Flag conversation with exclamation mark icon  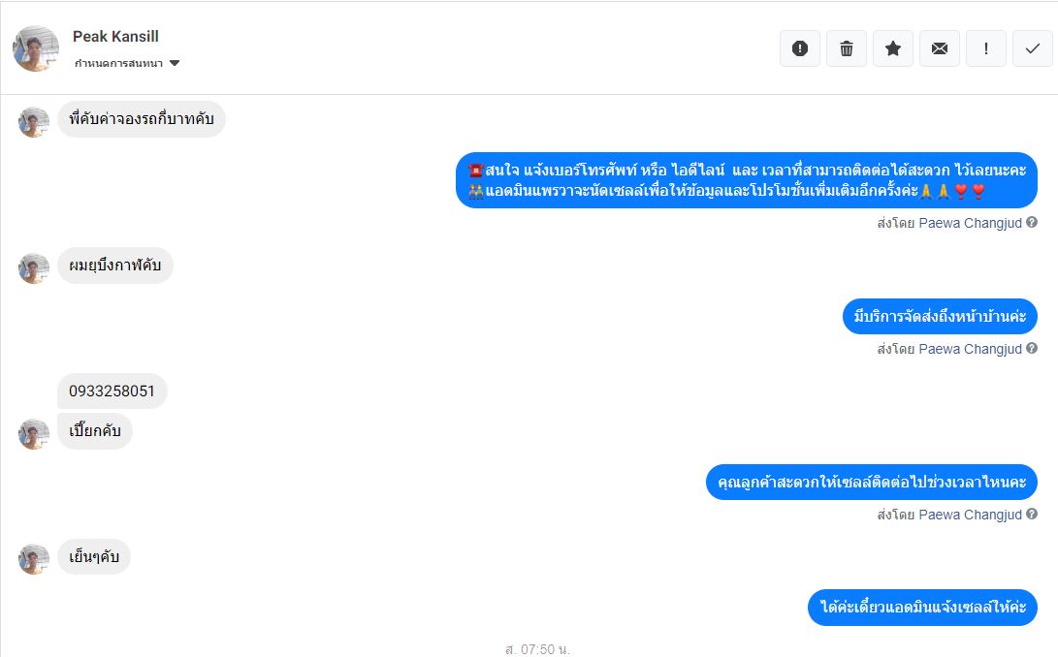point(986,48)
